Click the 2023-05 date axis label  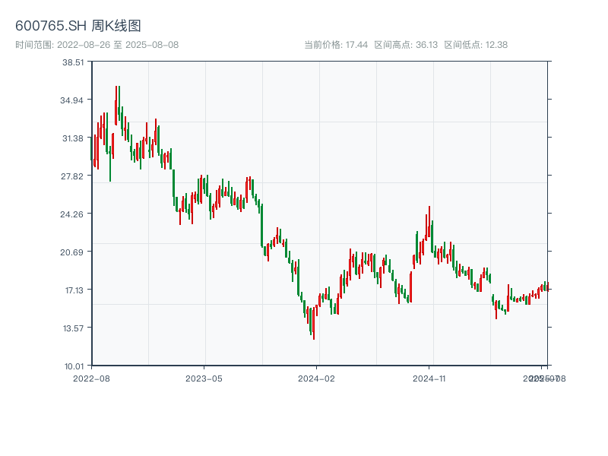pos(204,378)
